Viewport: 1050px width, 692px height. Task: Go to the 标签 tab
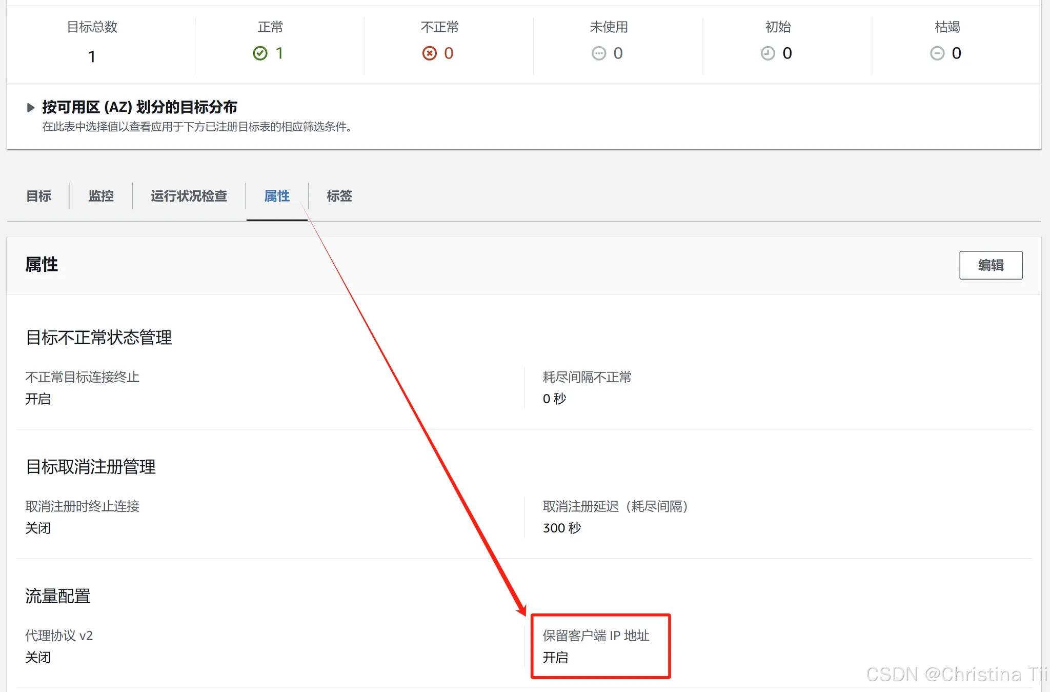[x=339, y=196]
